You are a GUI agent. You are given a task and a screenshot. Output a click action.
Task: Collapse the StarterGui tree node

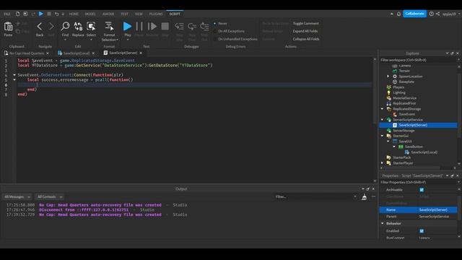pos(383,136)
